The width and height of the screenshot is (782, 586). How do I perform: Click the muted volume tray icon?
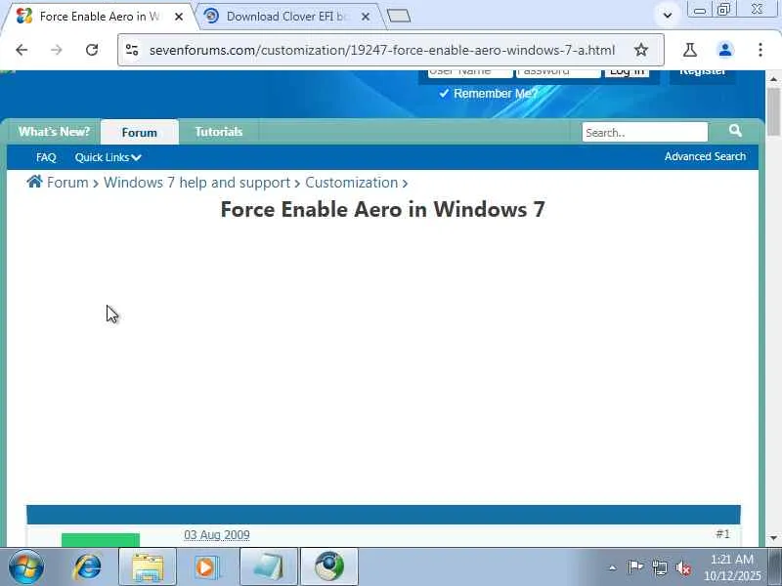[x=683, y=567]
